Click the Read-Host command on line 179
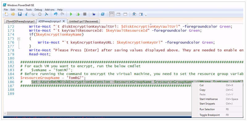 (39, 54)
